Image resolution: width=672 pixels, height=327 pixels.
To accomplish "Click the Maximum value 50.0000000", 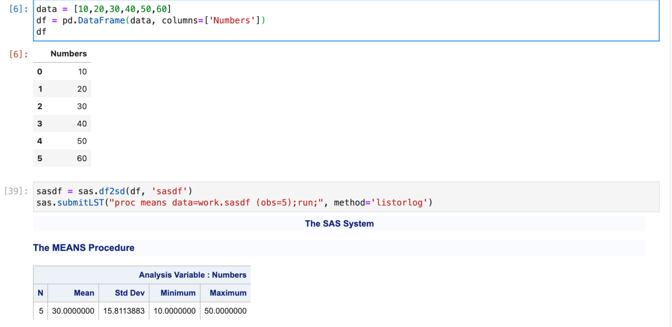I will pyautogui.click(x=225, y=311).
